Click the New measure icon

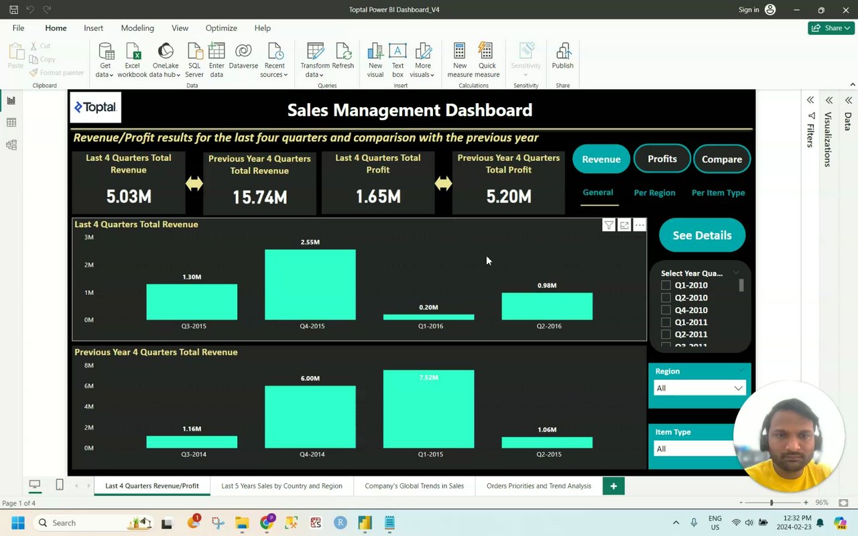coord(460,52)
